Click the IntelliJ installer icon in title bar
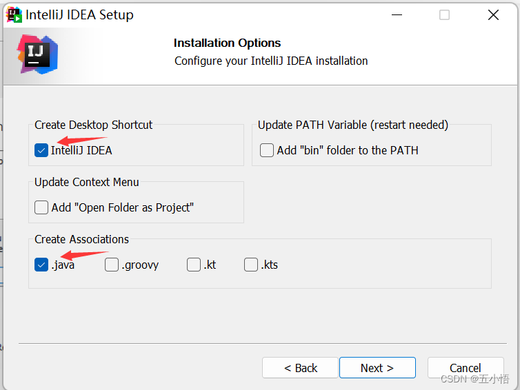This screenshot has width=520, height=390. click(14, 15)
